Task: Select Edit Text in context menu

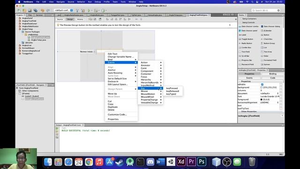Action: (112, 54)
